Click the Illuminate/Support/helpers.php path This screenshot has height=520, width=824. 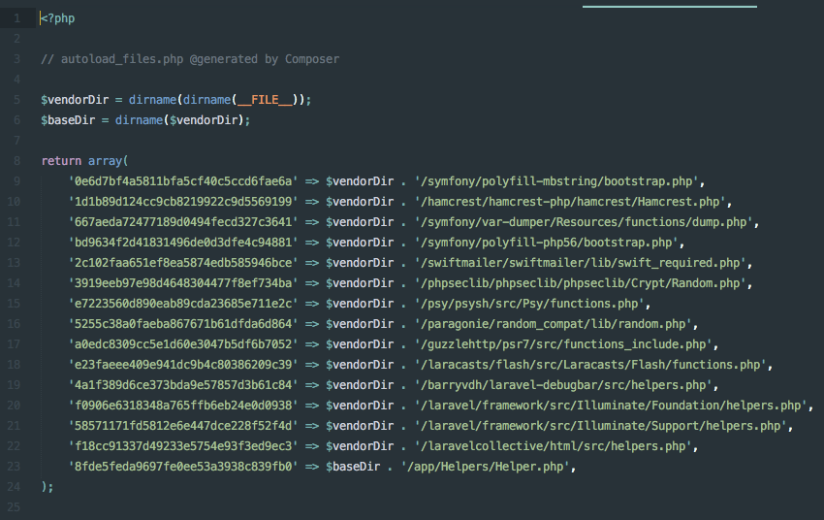tap(601, 426)
